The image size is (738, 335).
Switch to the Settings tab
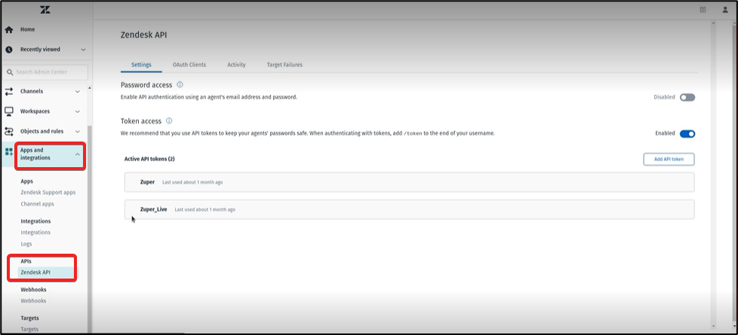[141, 65]
